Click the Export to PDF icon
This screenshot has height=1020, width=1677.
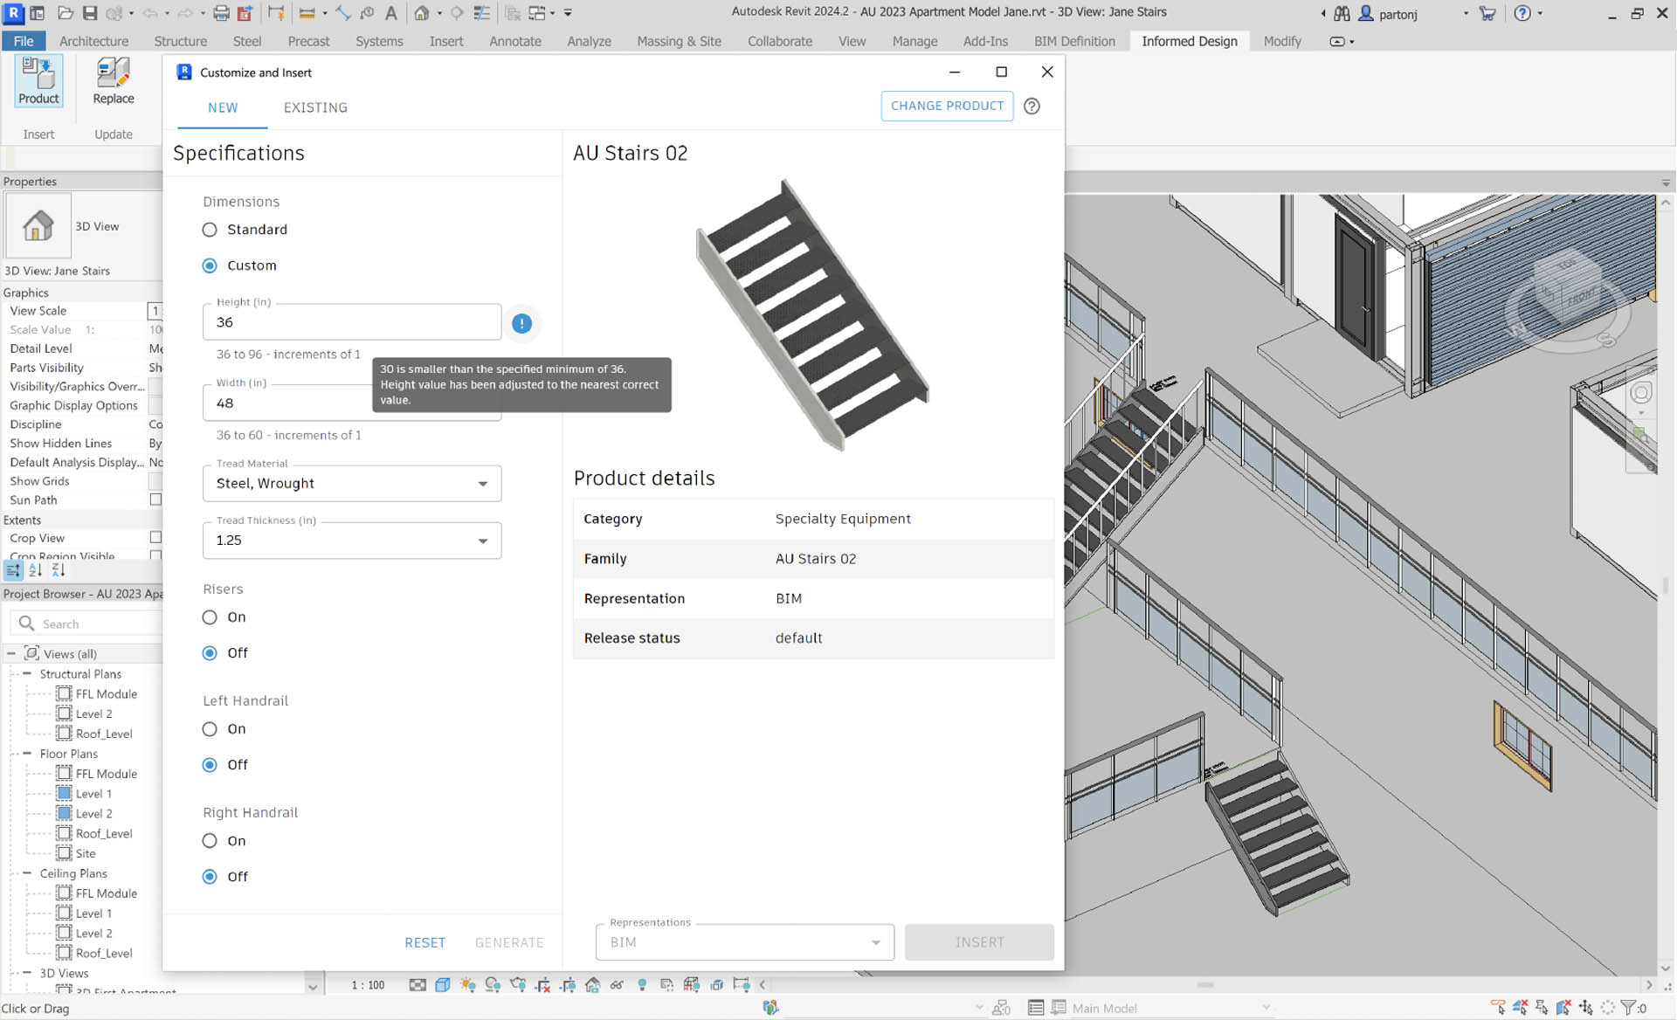245,13
